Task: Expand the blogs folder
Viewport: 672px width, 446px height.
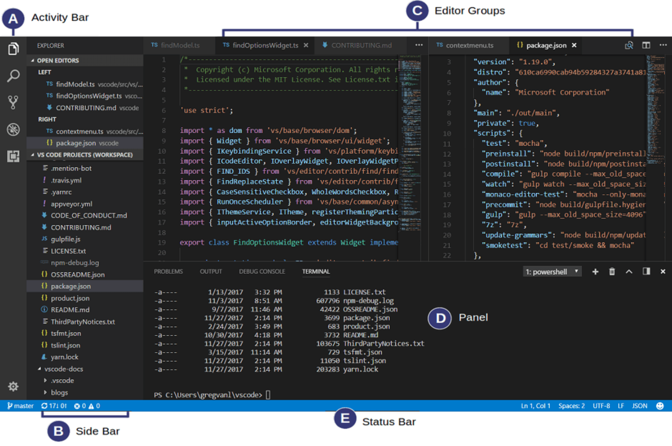Action: (85, 393)
